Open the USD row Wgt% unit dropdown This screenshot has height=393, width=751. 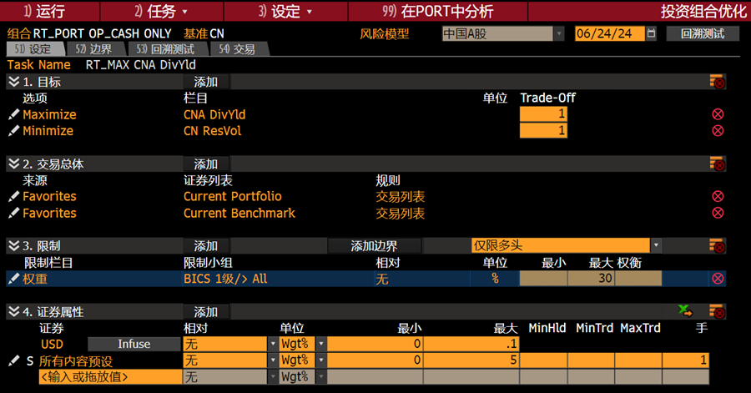320,344
